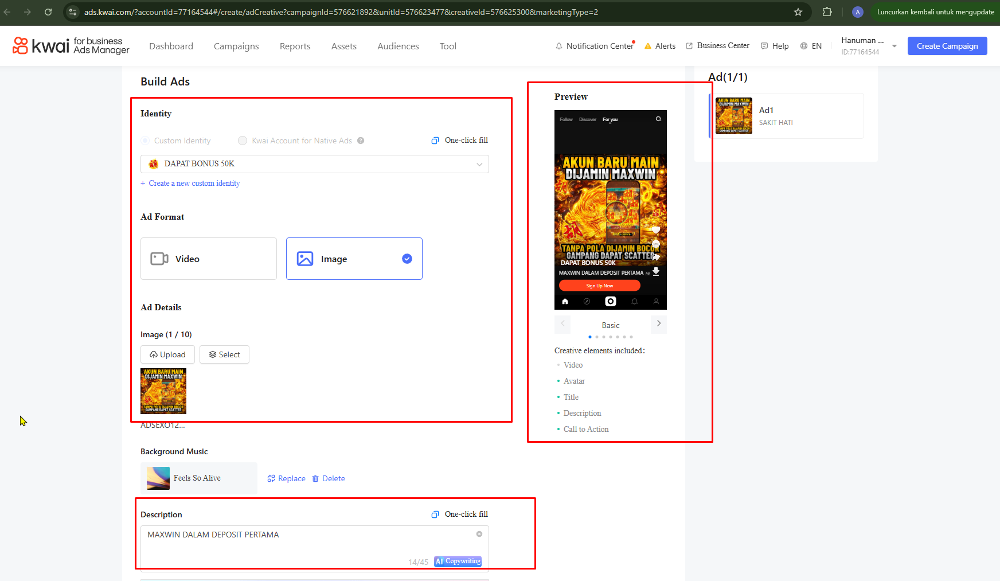The image size is (1000, 581).
Task: Open the Campaigns menu
Action: 236,46
